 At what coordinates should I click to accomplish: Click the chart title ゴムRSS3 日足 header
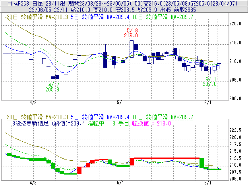pos(122,3)
